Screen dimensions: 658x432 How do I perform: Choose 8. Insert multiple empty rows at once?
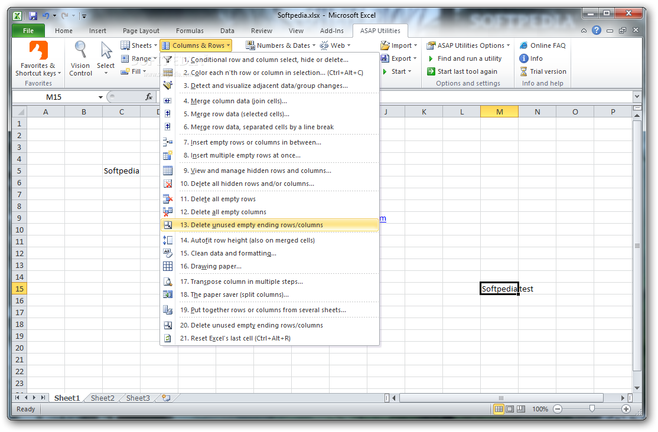270,155
